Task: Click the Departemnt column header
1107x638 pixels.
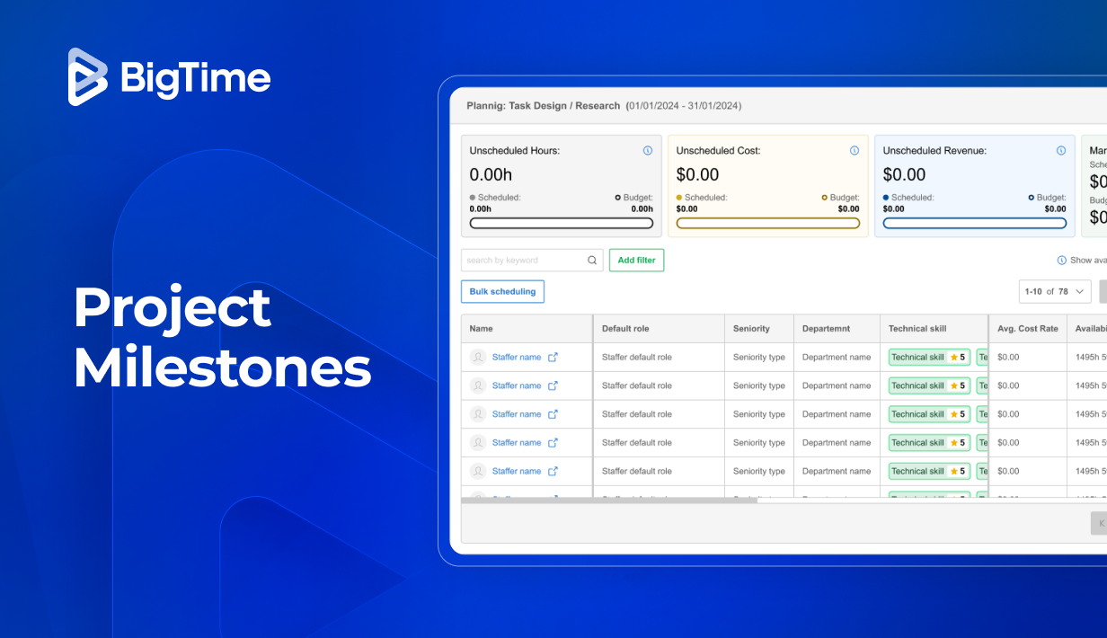Action: pos(837,329)
